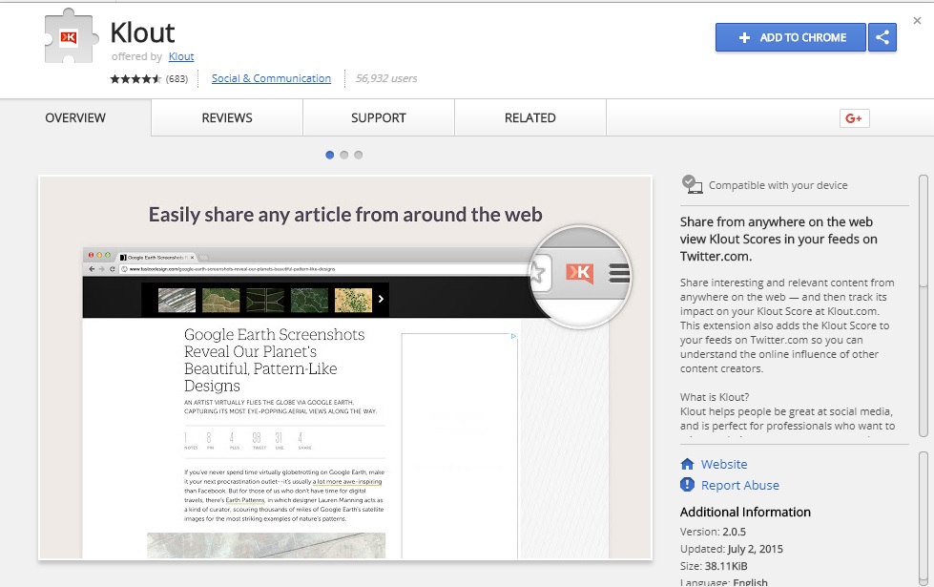
Task: Close the extension detail overlay
Action: pos(918,21)
